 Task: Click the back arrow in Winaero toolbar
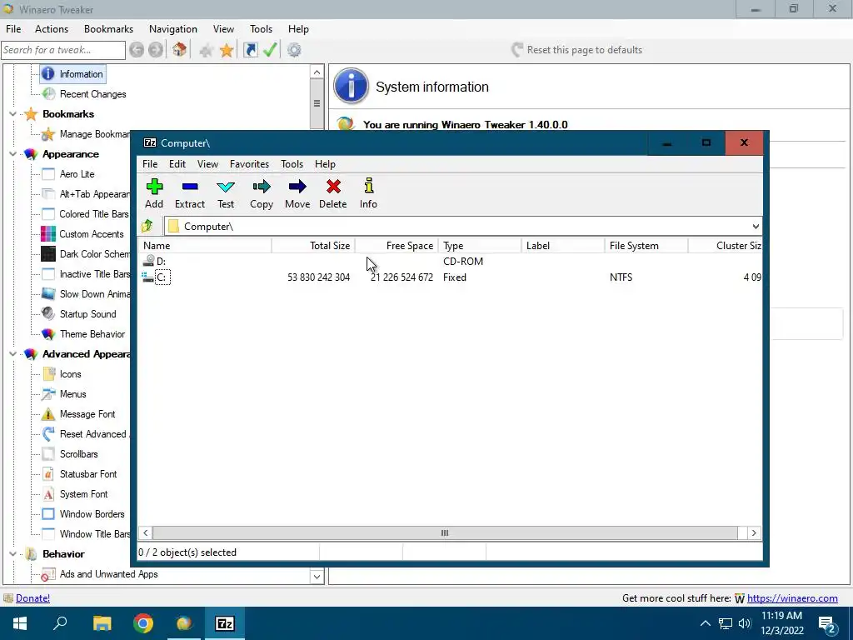[x=137, y=50]
